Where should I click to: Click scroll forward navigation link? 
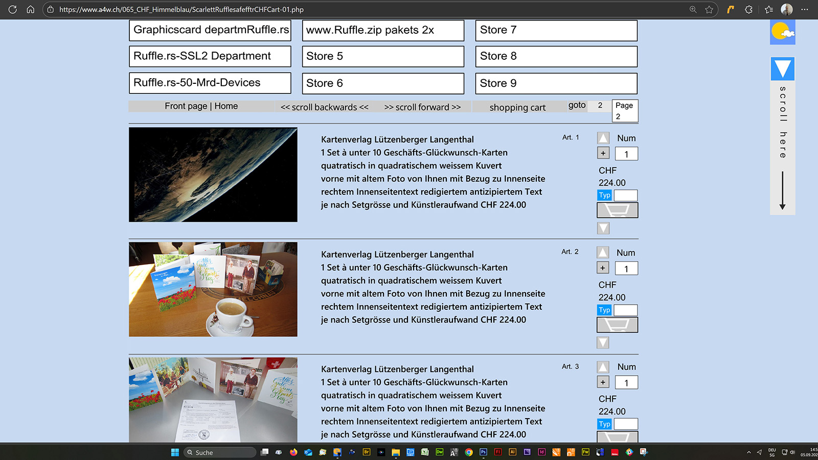[x=422, y=107]
